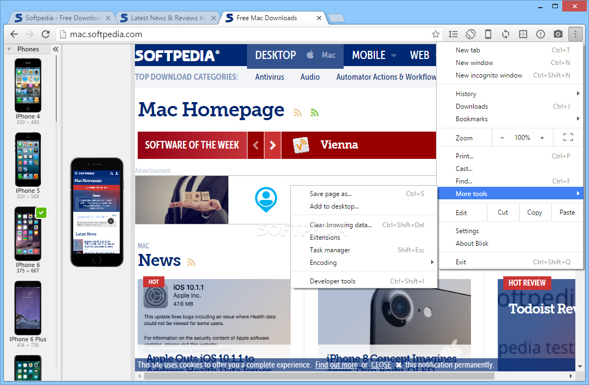589x385 pixels.
Task: Select Print... in the menu
Action: point(510,156)
